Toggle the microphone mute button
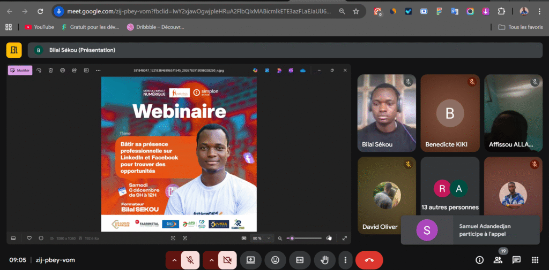 pos(190,260)
